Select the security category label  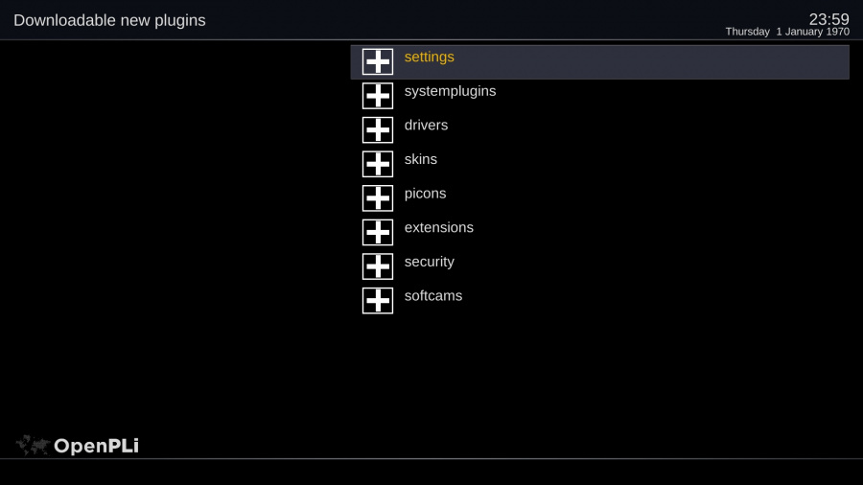[429, 262]
